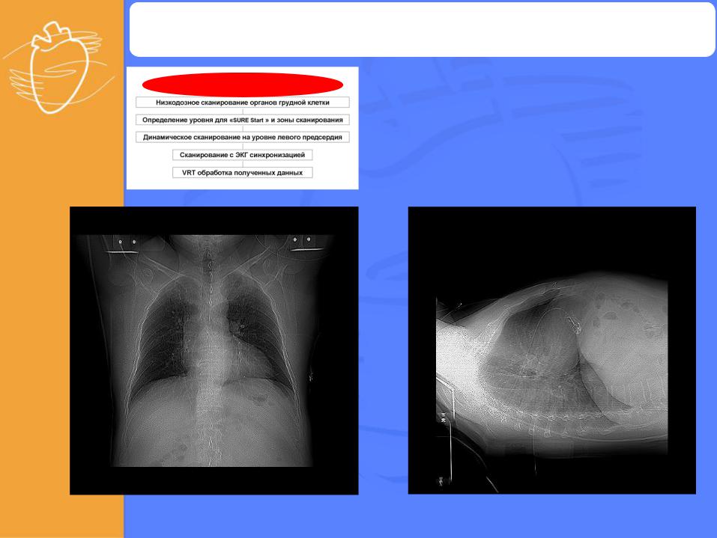Open the lateral chest scout image
This screenshot has height=538, width=717.
click(552, 350)
